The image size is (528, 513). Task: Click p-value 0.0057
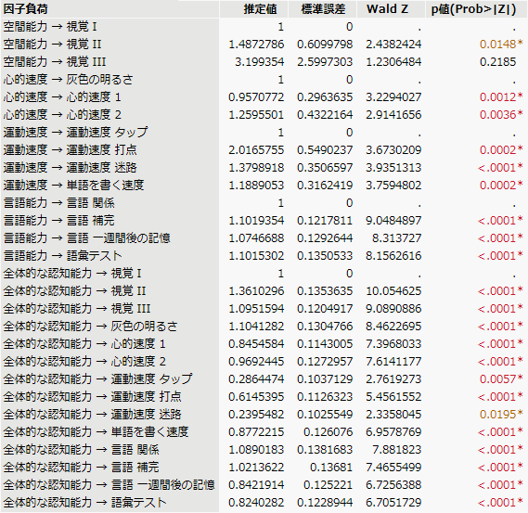point(501,379)
